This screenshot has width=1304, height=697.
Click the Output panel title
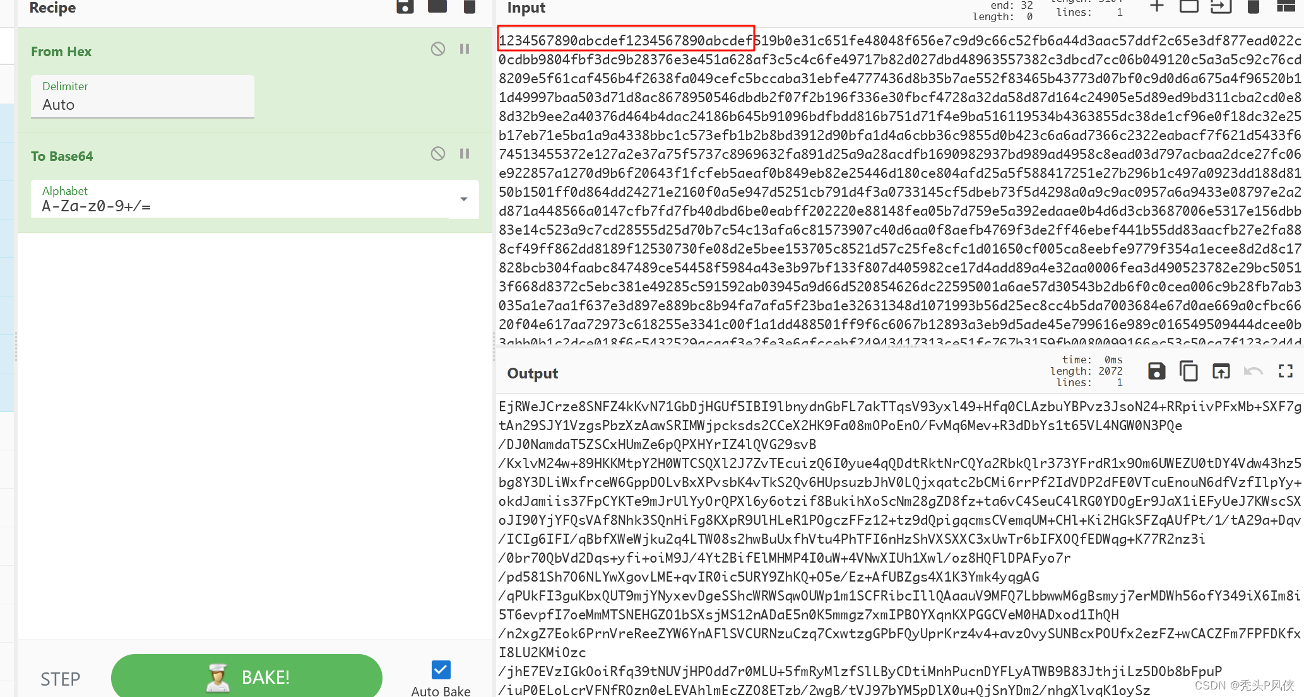533,373
